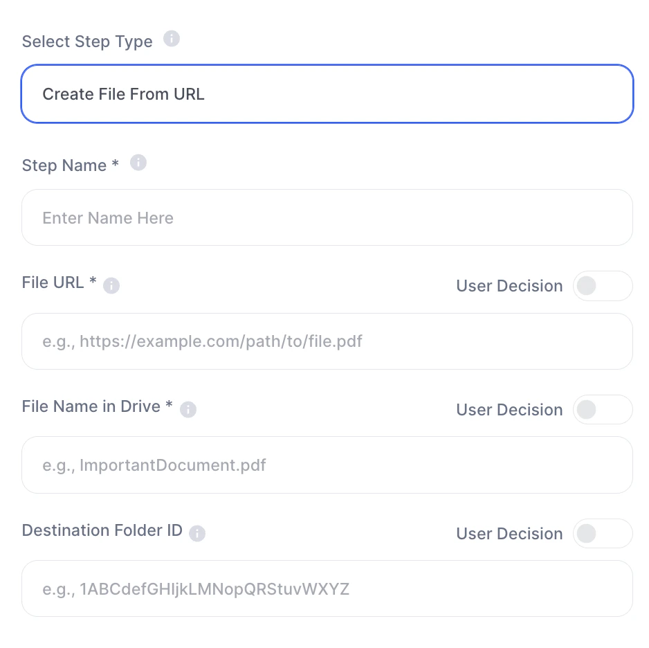Screen dimensions: 649x648
Task: Click the Select Step Type label
Action: tap(87, 42)
